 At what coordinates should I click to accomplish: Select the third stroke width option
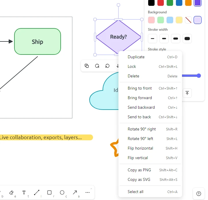[x=176, y=39]
